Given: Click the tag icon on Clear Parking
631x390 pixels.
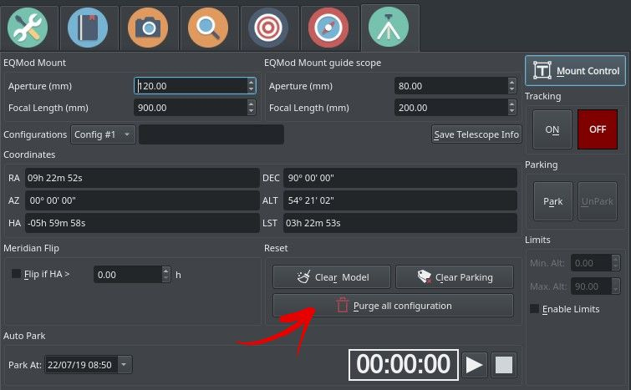Looking at the screenshot, I should click(x=425, y=276).
